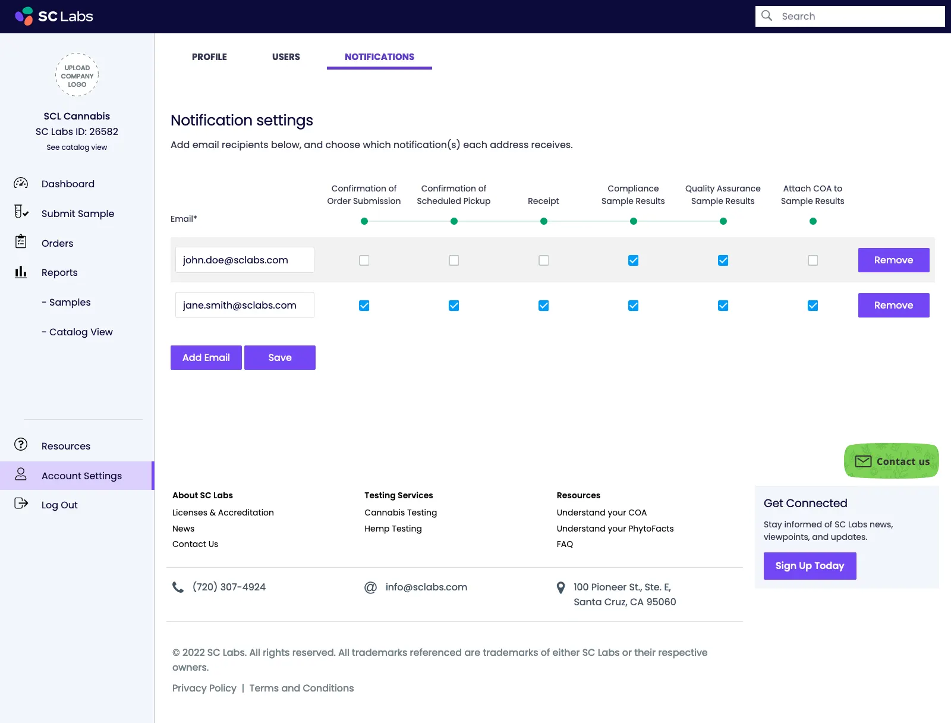Click the SC Labs logo
Viewport: 951px width, 723px height.
[x=54, y=16]
